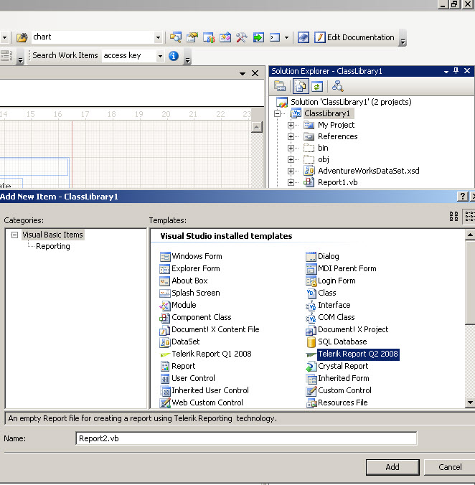Click the Toolbox hammer-and-wrench icon
Viewport: 475px width, 485px height.
point(242,37)
